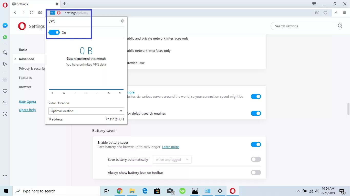Open VPN popup settings gear

pos(122,21)
